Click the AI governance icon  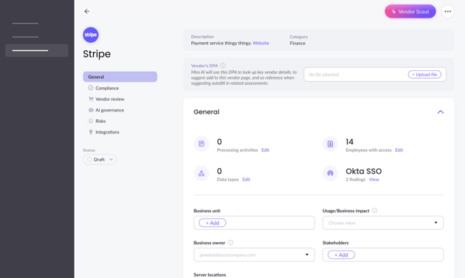pyautogui.click(x=91, y=110)
